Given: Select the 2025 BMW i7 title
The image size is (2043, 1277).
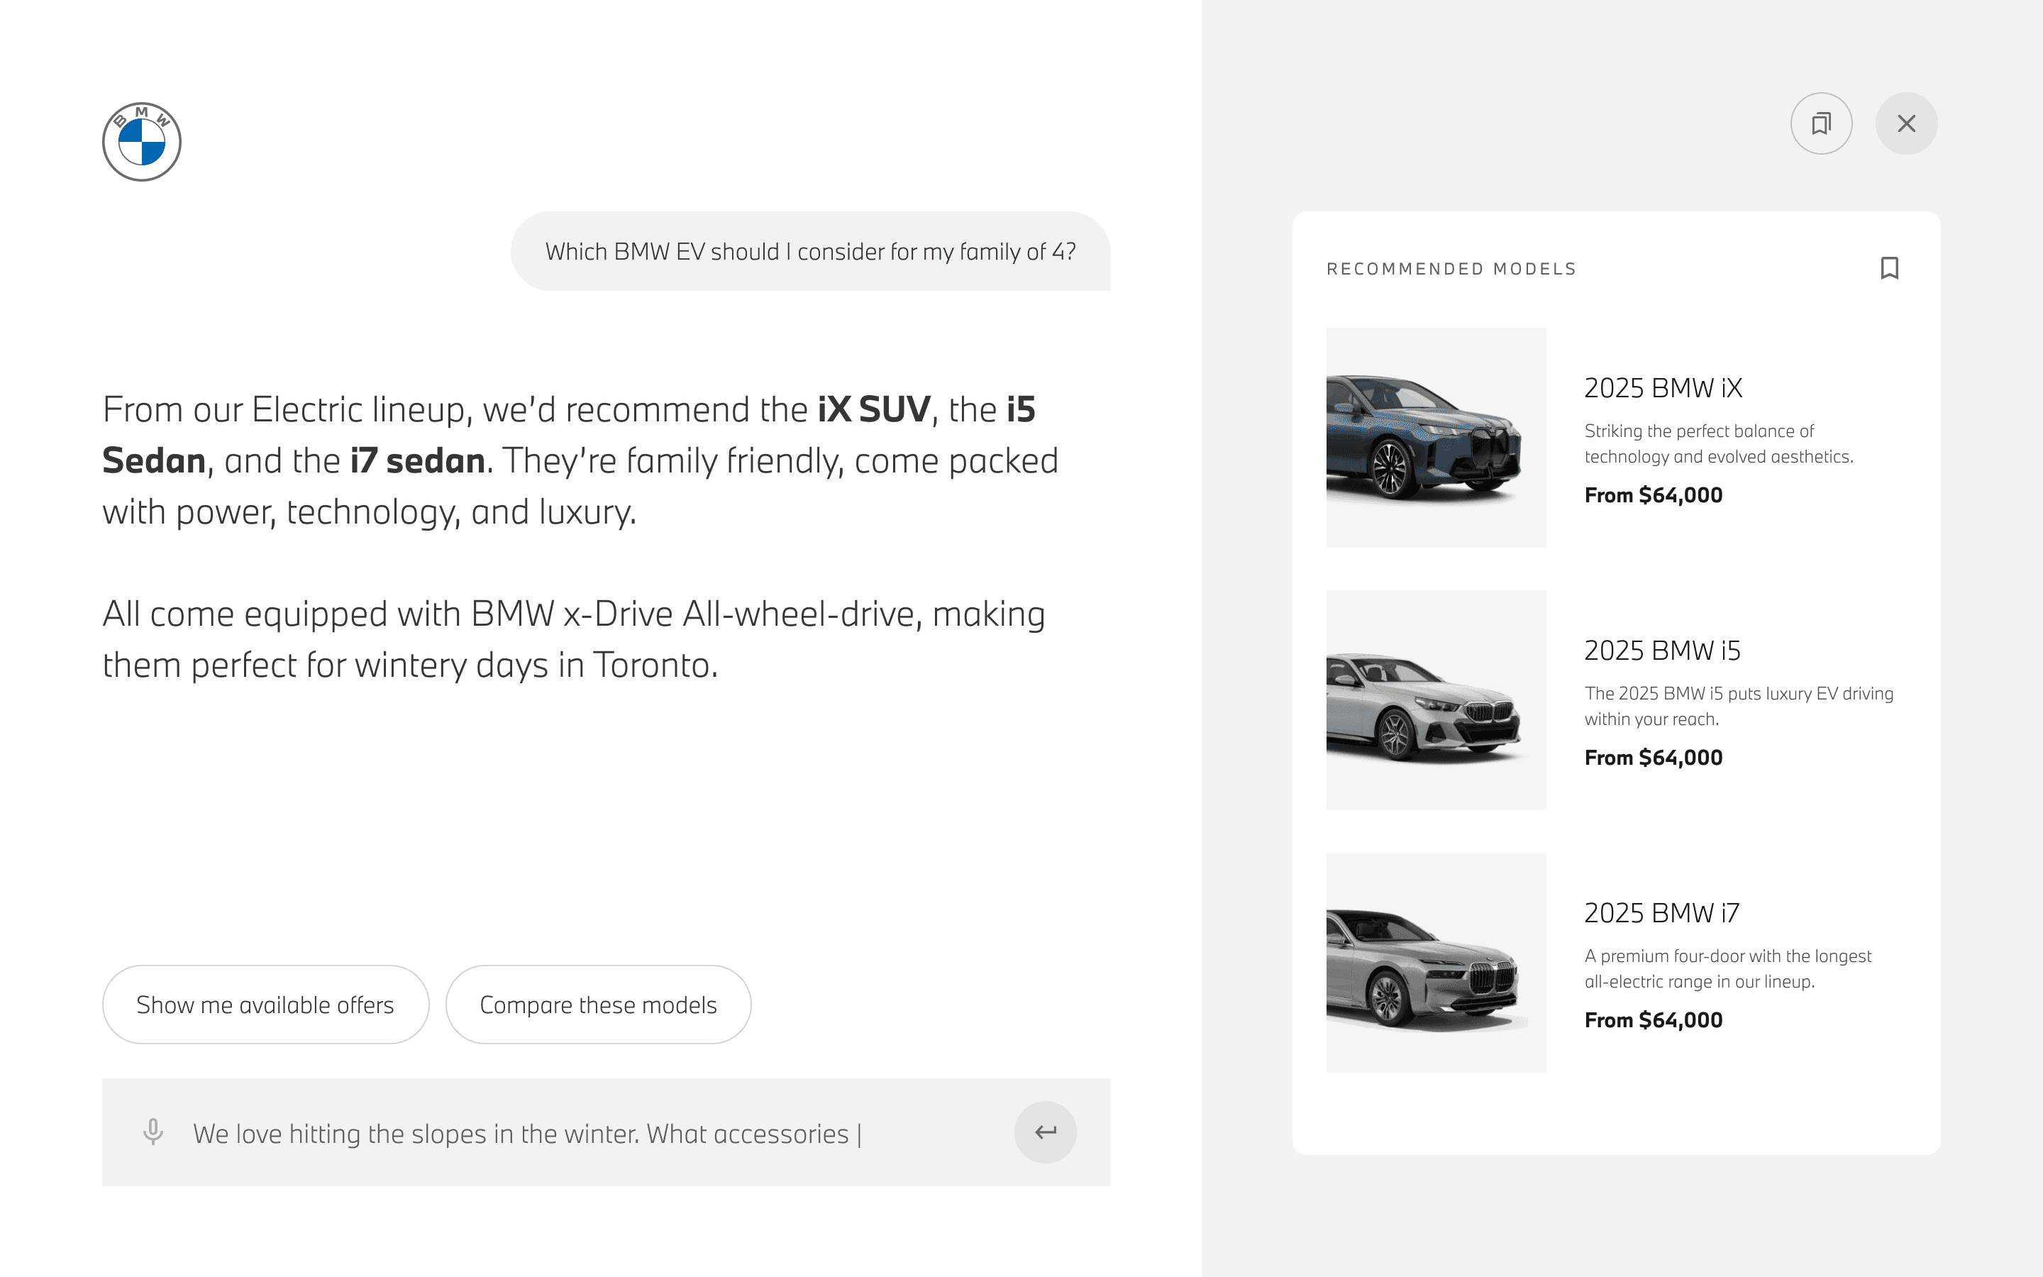Looking at the screenshot, I should click(1661, 913).
